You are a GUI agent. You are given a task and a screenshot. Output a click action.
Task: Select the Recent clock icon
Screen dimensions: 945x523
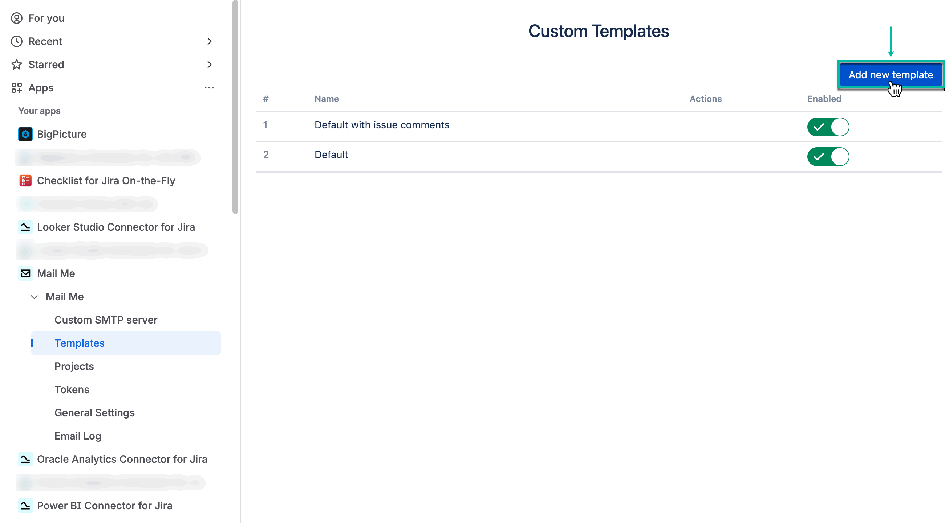click(x=16, y=41)
